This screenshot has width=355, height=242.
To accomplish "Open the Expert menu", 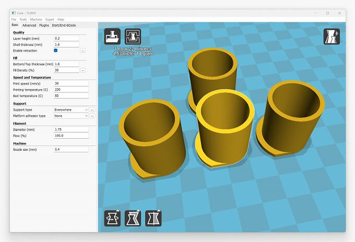I will [49, 19].
